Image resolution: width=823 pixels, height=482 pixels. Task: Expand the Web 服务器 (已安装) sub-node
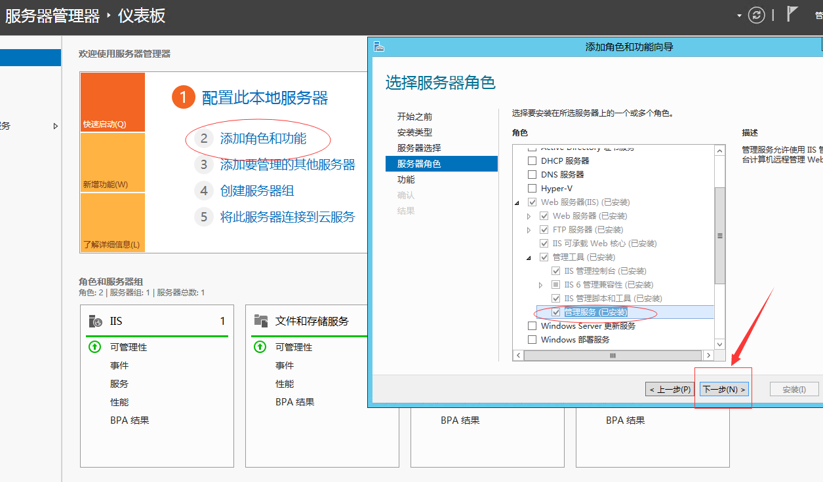[x=529, y=215]
